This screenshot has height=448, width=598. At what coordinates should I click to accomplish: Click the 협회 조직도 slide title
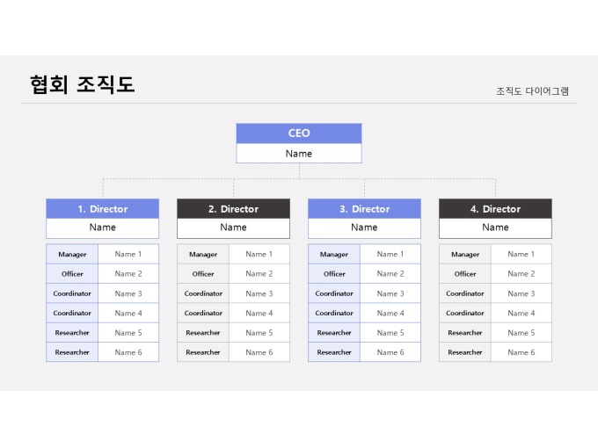[82, 84]
